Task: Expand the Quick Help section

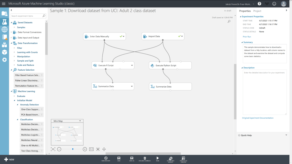Action: (286, 135)
